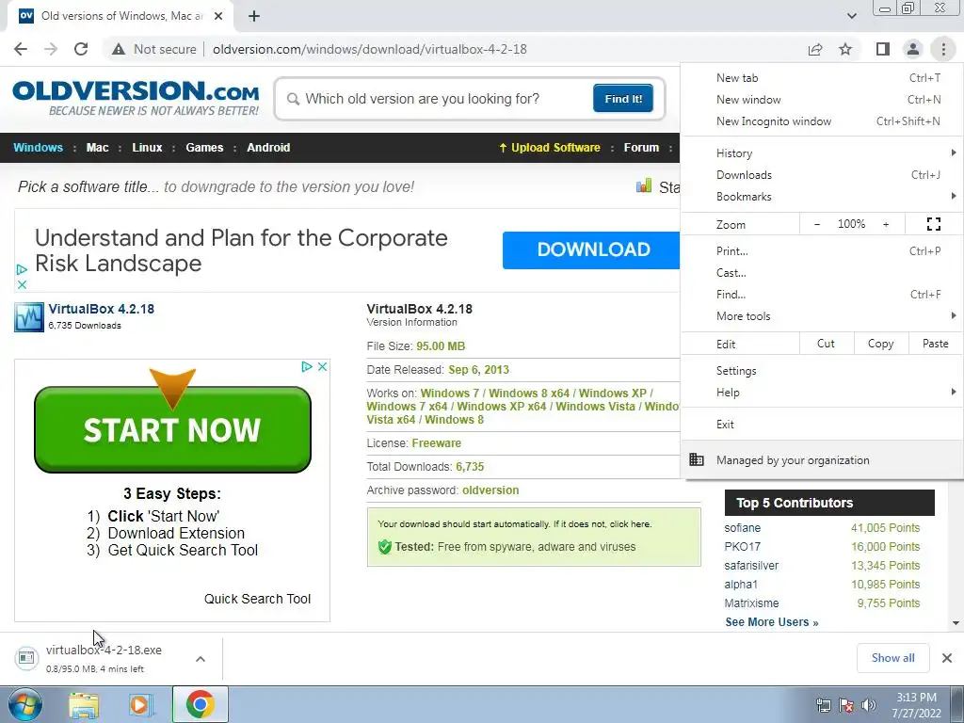Viewport: 964px width, 723px height.
Task: Open the Windows Start button
Action: coord(25,704)
